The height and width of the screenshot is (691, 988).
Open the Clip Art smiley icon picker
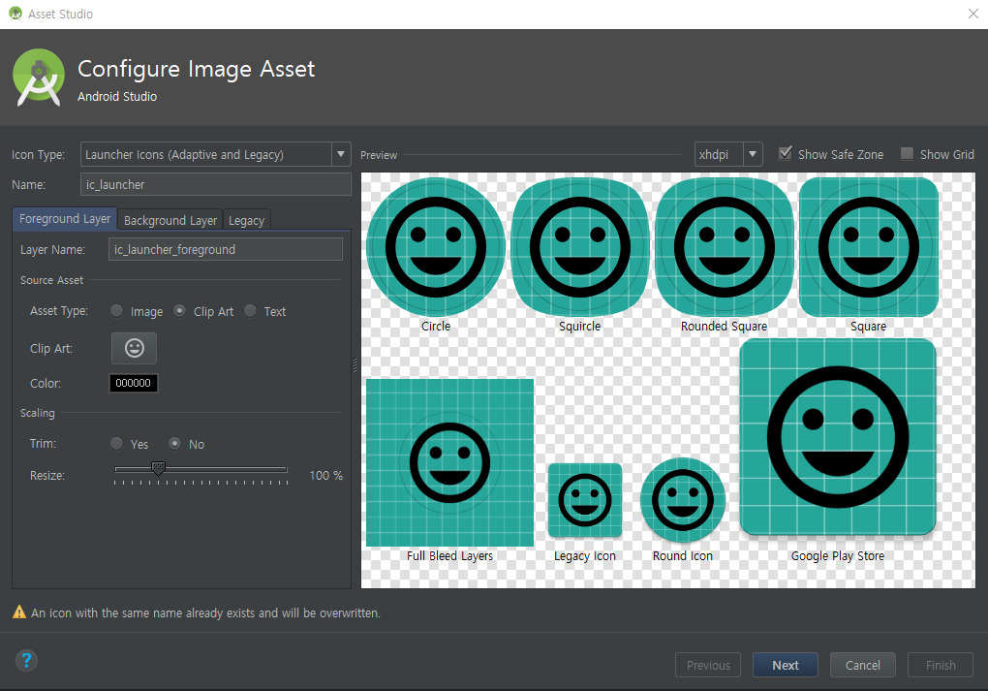pos(134,348)
